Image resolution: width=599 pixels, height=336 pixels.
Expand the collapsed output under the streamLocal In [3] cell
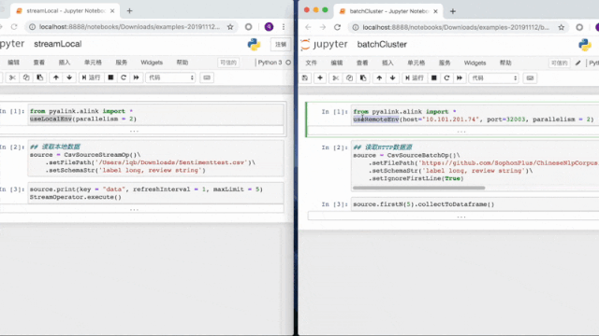(x=134, y=209)
